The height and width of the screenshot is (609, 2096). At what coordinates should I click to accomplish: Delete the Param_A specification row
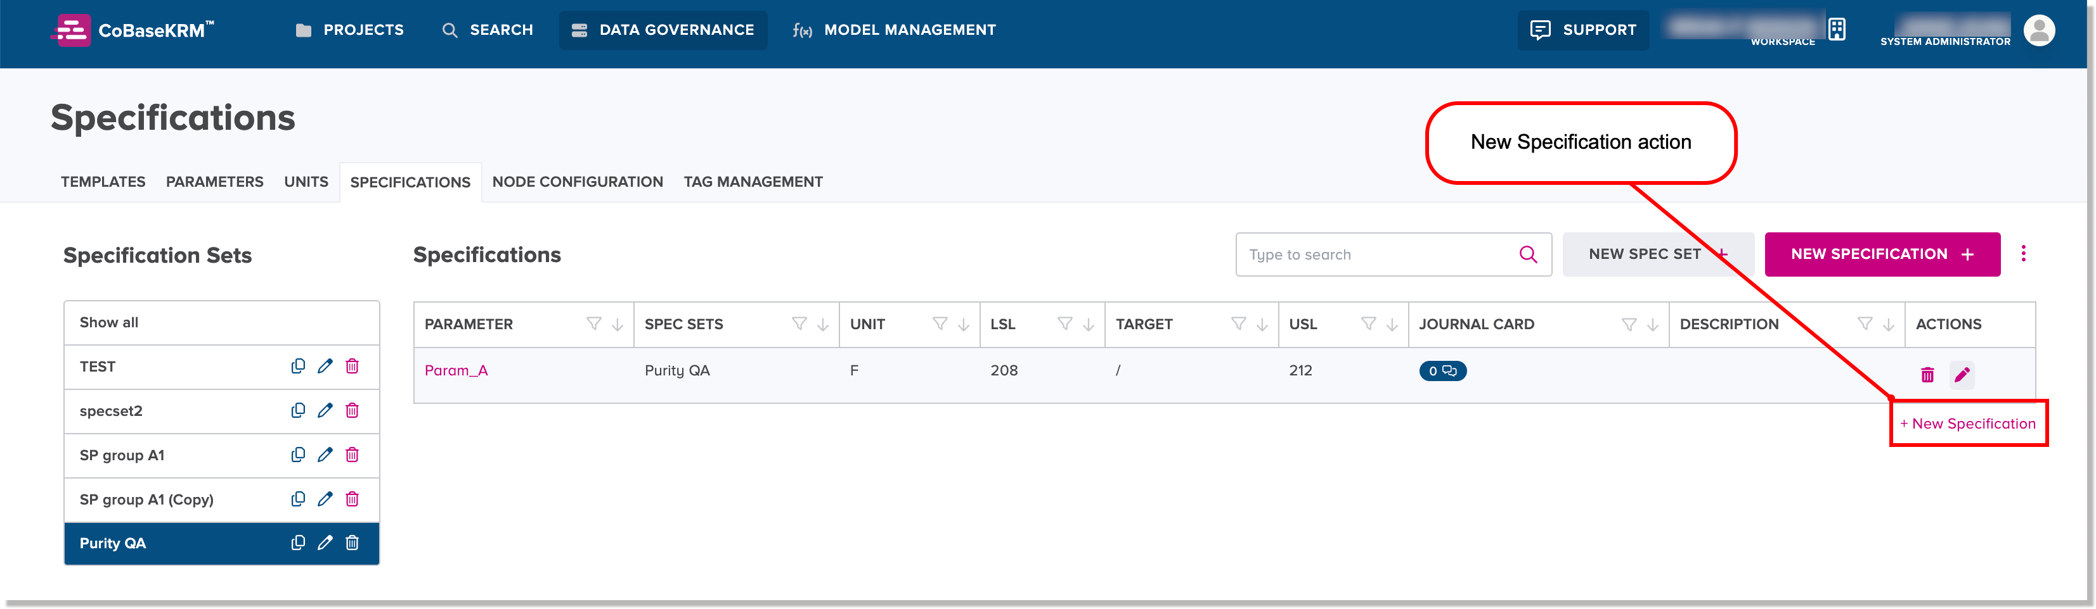(1927, 374)
